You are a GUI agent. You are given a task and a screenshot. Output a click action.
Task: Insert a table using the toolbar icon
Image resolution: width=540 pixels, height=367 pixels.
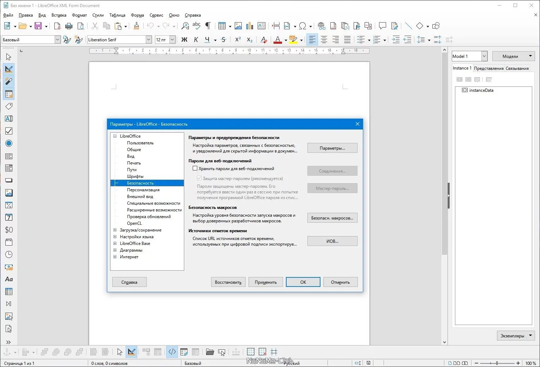pos(222,26)
